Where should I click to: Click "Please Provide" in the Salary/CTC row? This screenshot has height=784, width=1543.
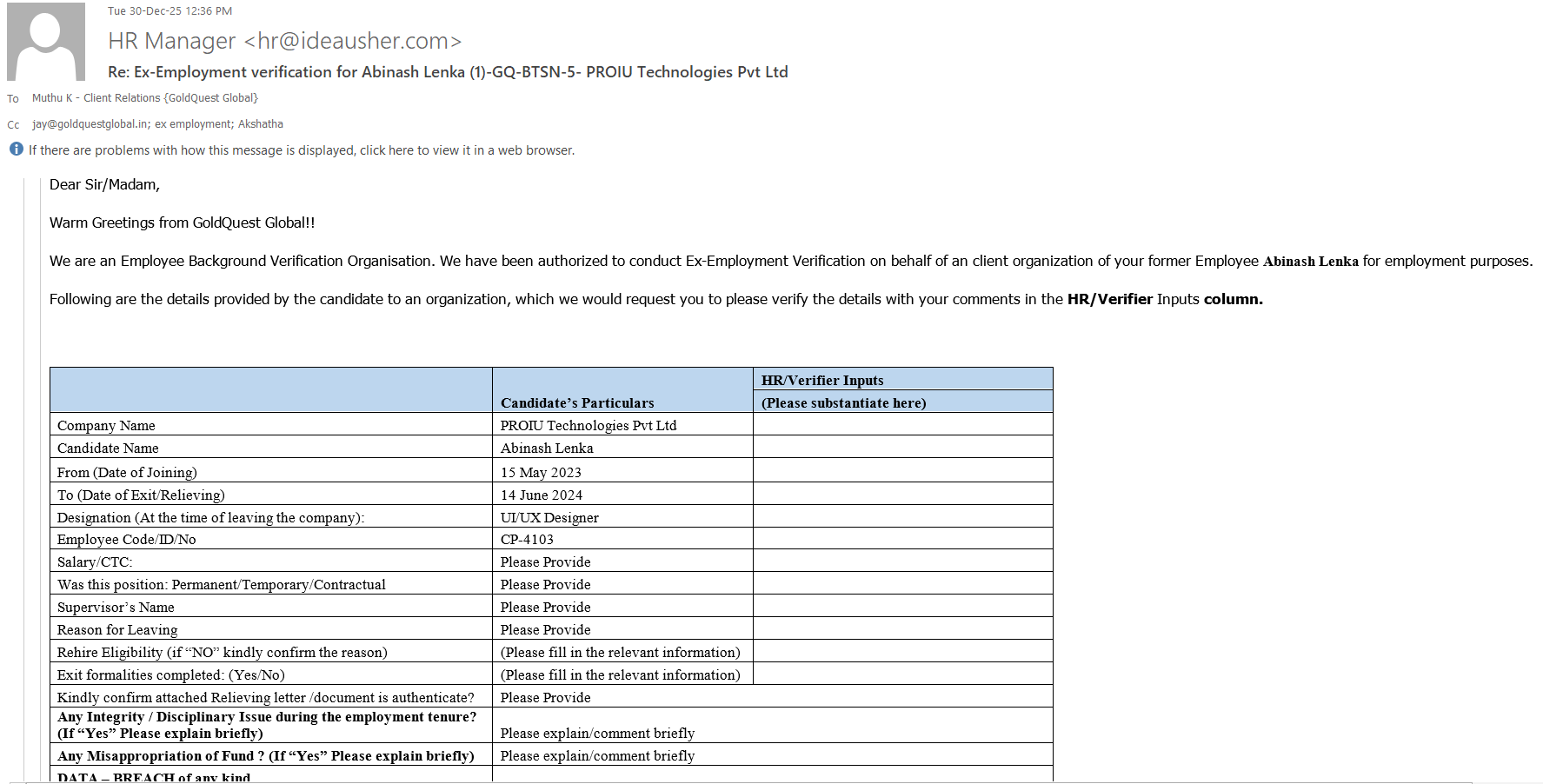(545, 562)
